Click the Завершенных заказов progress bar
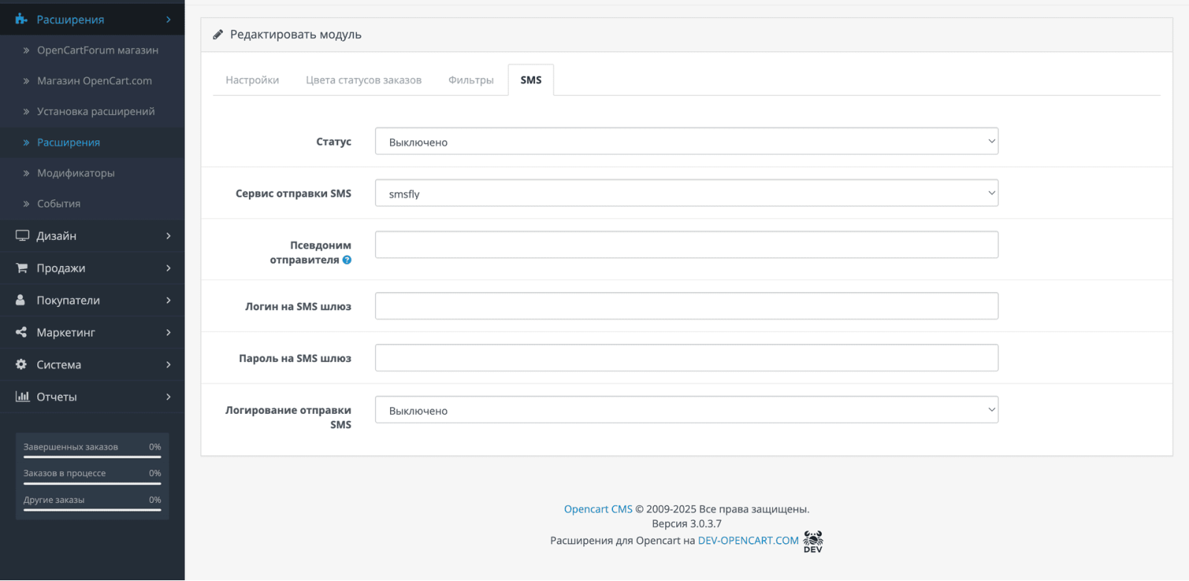 click(92, 457)
